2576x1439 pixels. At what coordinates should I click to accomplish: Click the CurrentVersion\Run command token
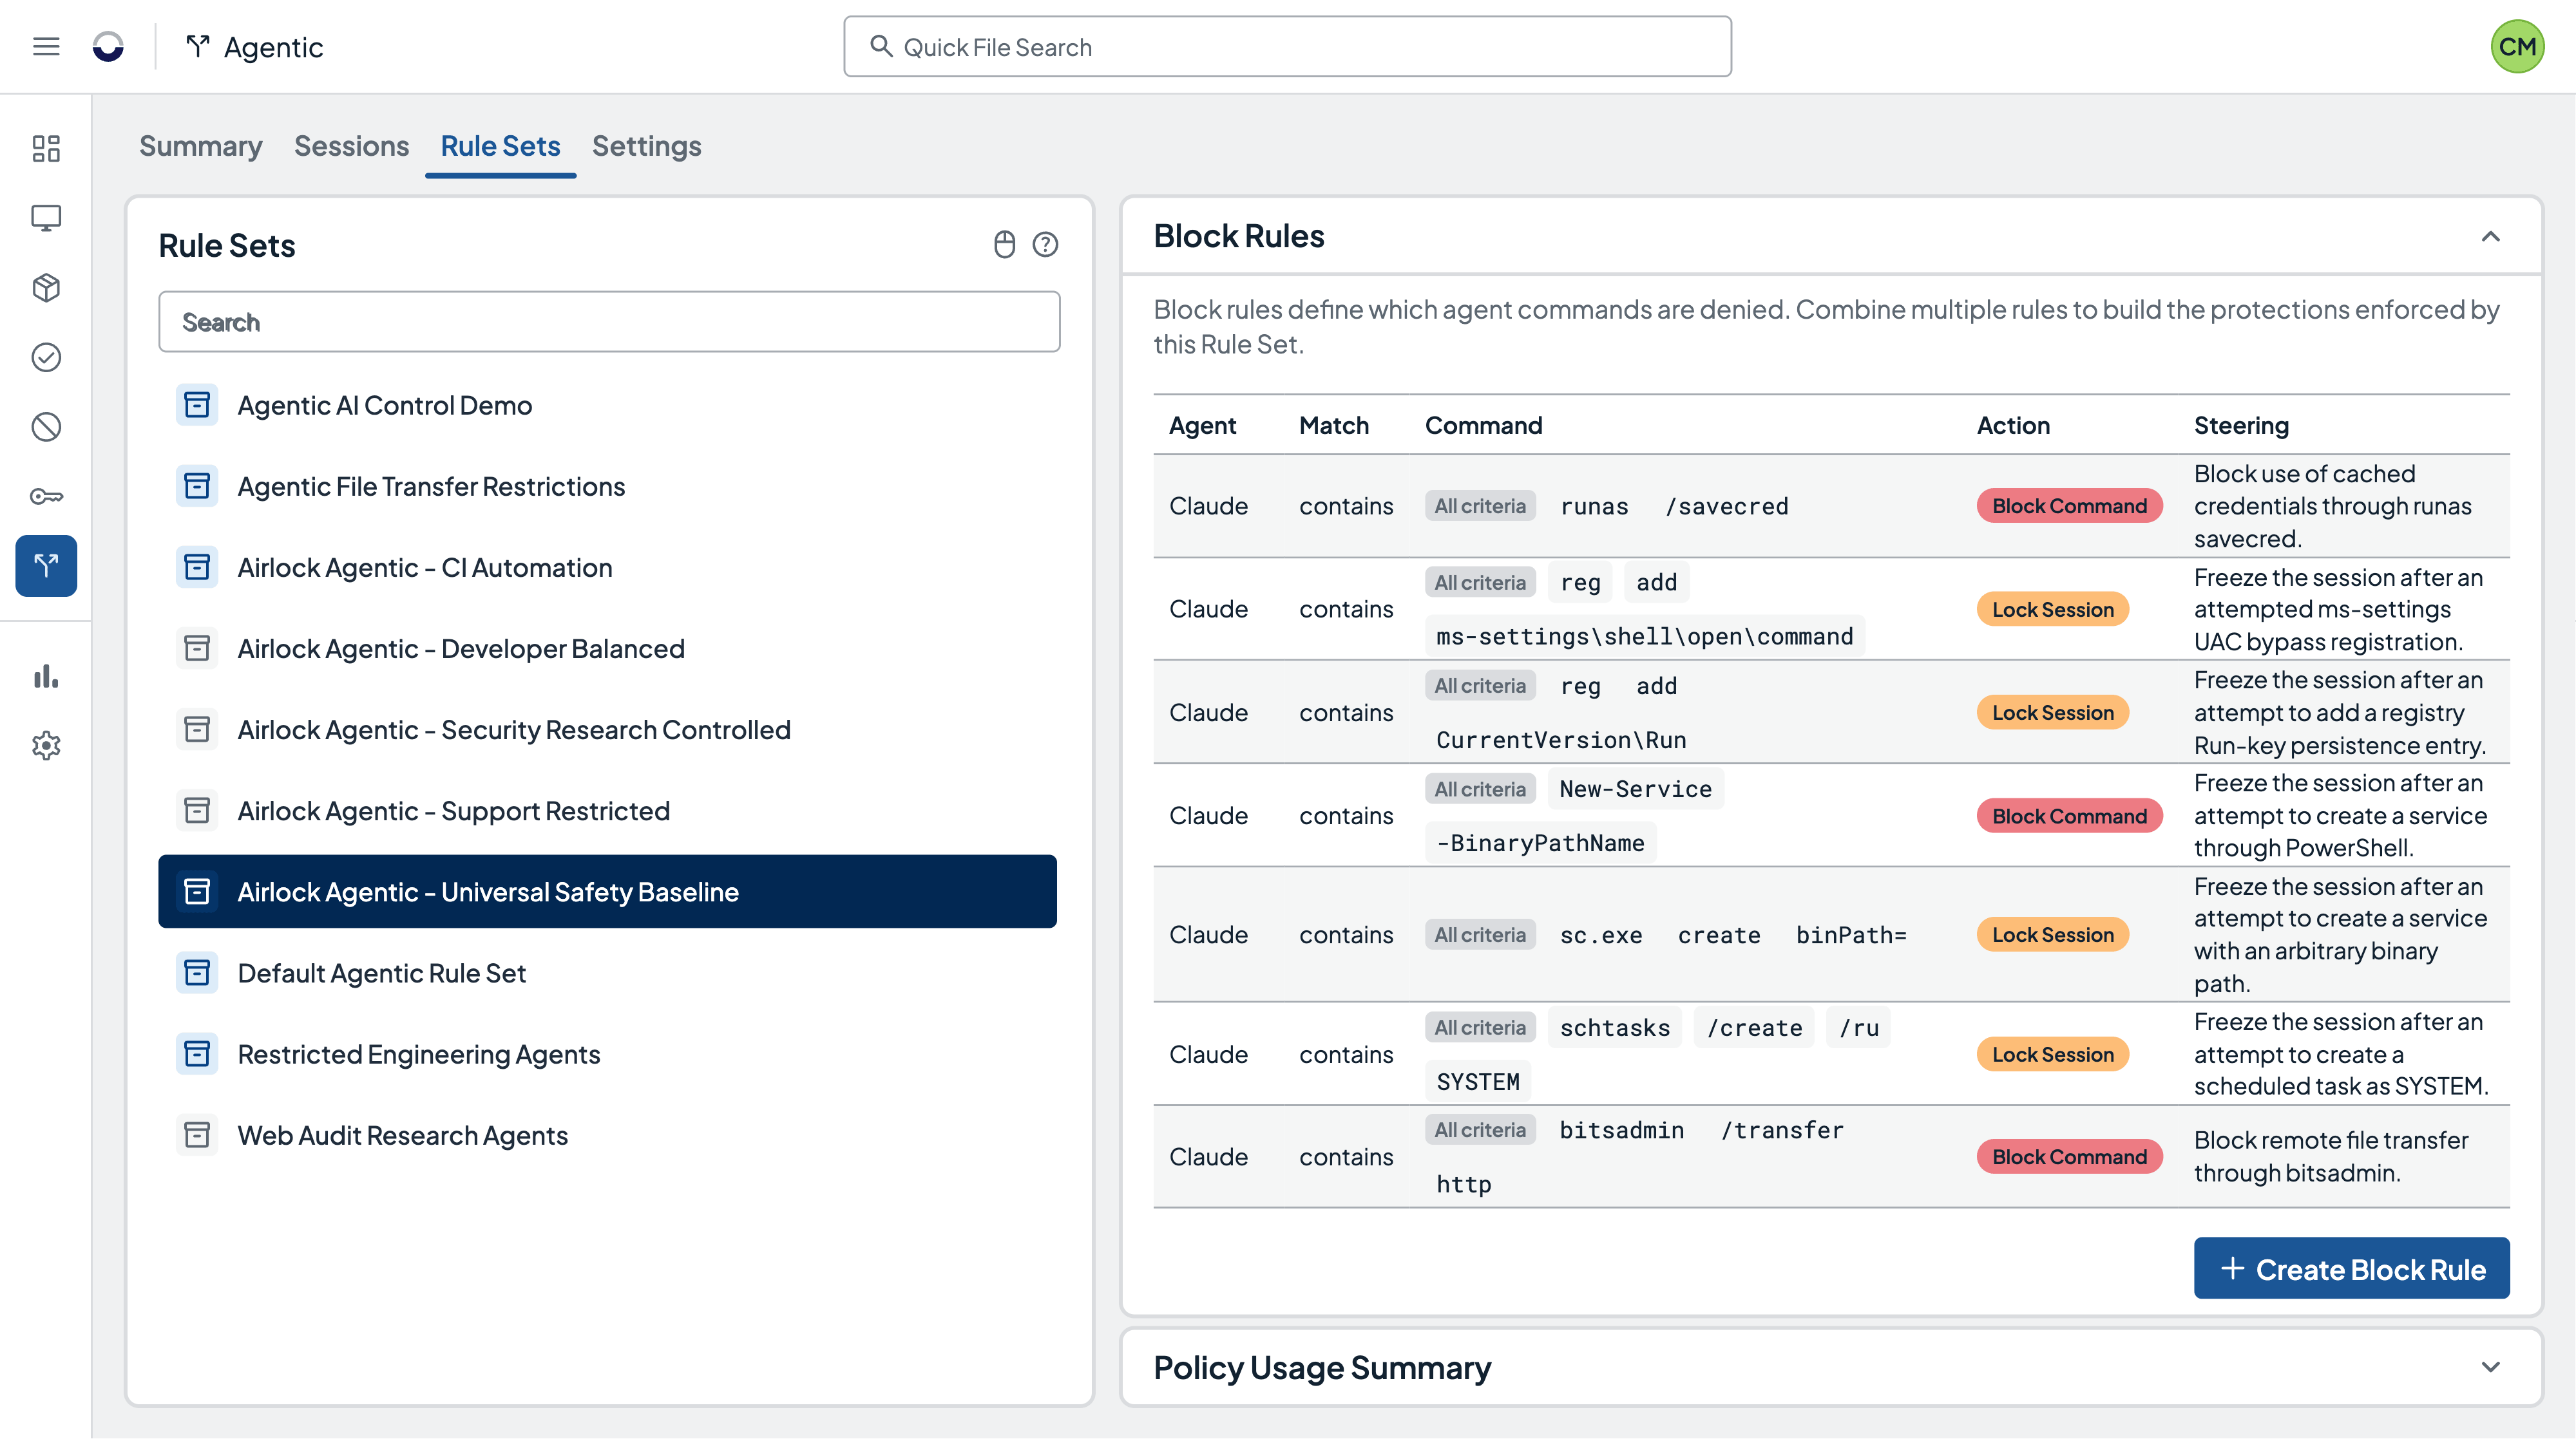coord(1561,740)
